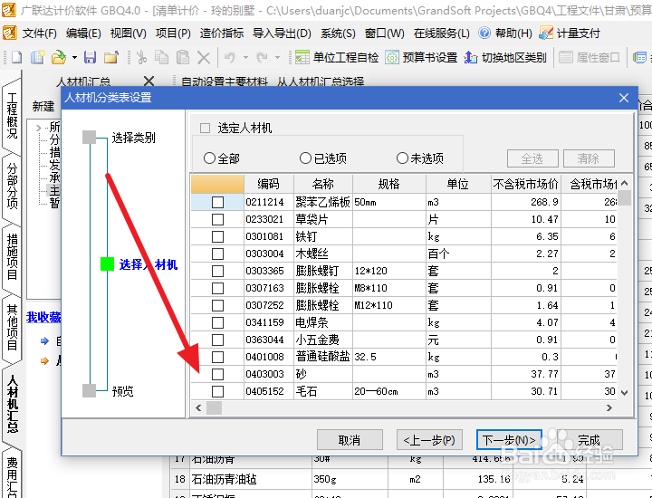Open the Undo history dropdown arrow
Screen dimensions: 652x498
tap(245, 57)
